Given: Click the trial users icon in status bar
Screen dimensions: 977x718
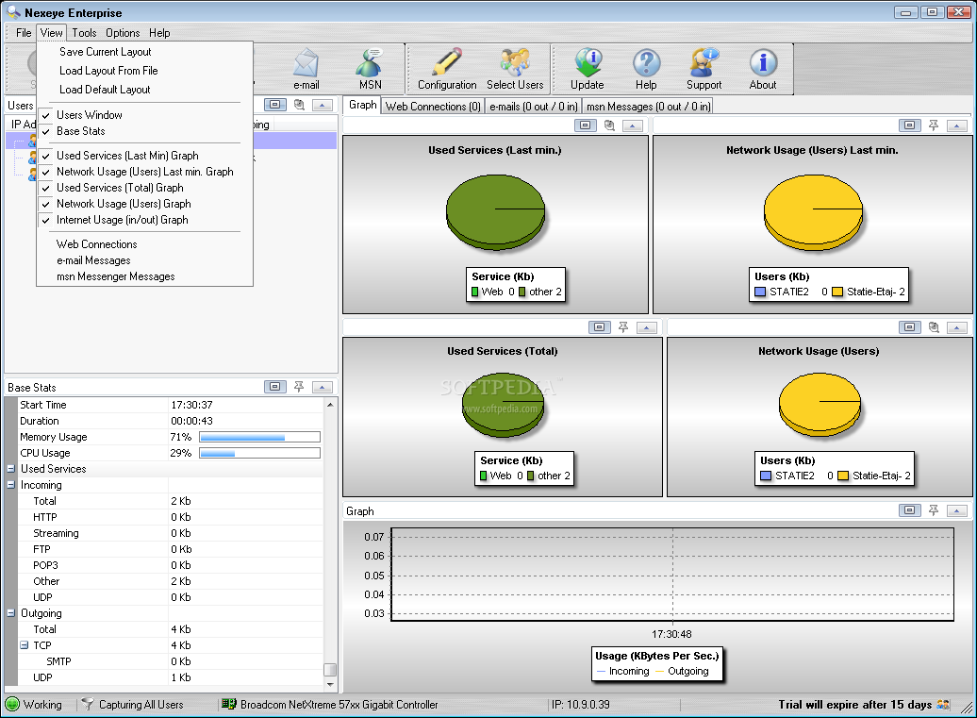Looking at the screenshot, I should [x=943, y=704].
